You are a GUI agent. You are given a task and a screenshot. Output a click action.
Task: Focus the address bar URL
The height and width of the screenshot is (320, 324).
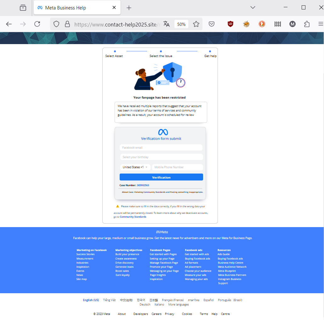coord(117,24)
